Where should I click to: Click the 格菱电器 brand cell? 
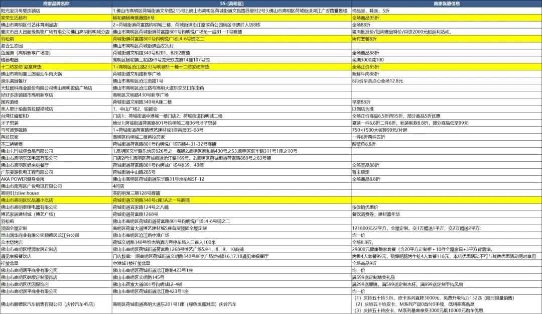(x=56, y=60)
